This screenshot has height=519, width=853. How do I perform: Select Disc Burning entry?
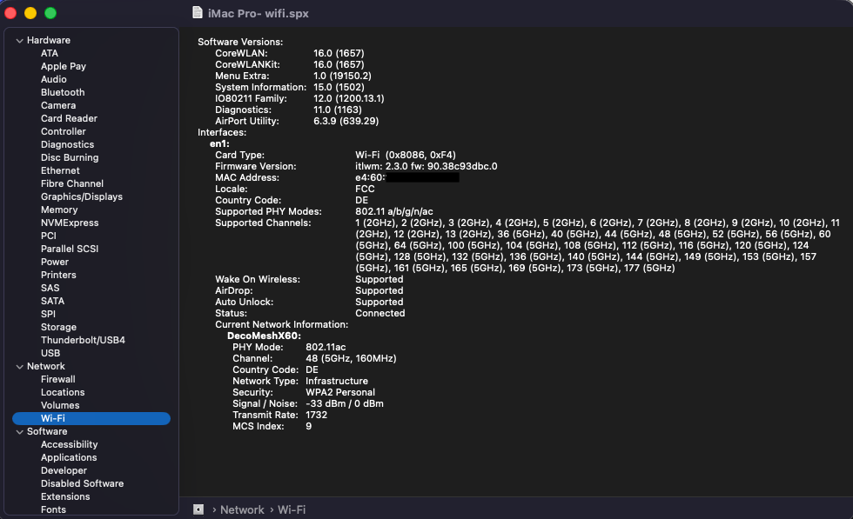click(x=70, y=157)
